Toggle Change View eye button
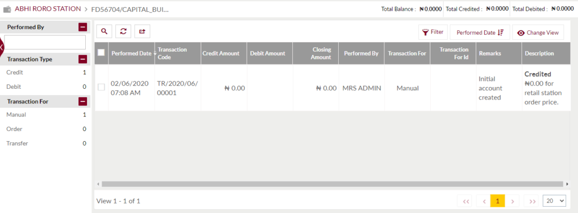The image size is (578, 213). pyautogui.click(x=538, y=33)
